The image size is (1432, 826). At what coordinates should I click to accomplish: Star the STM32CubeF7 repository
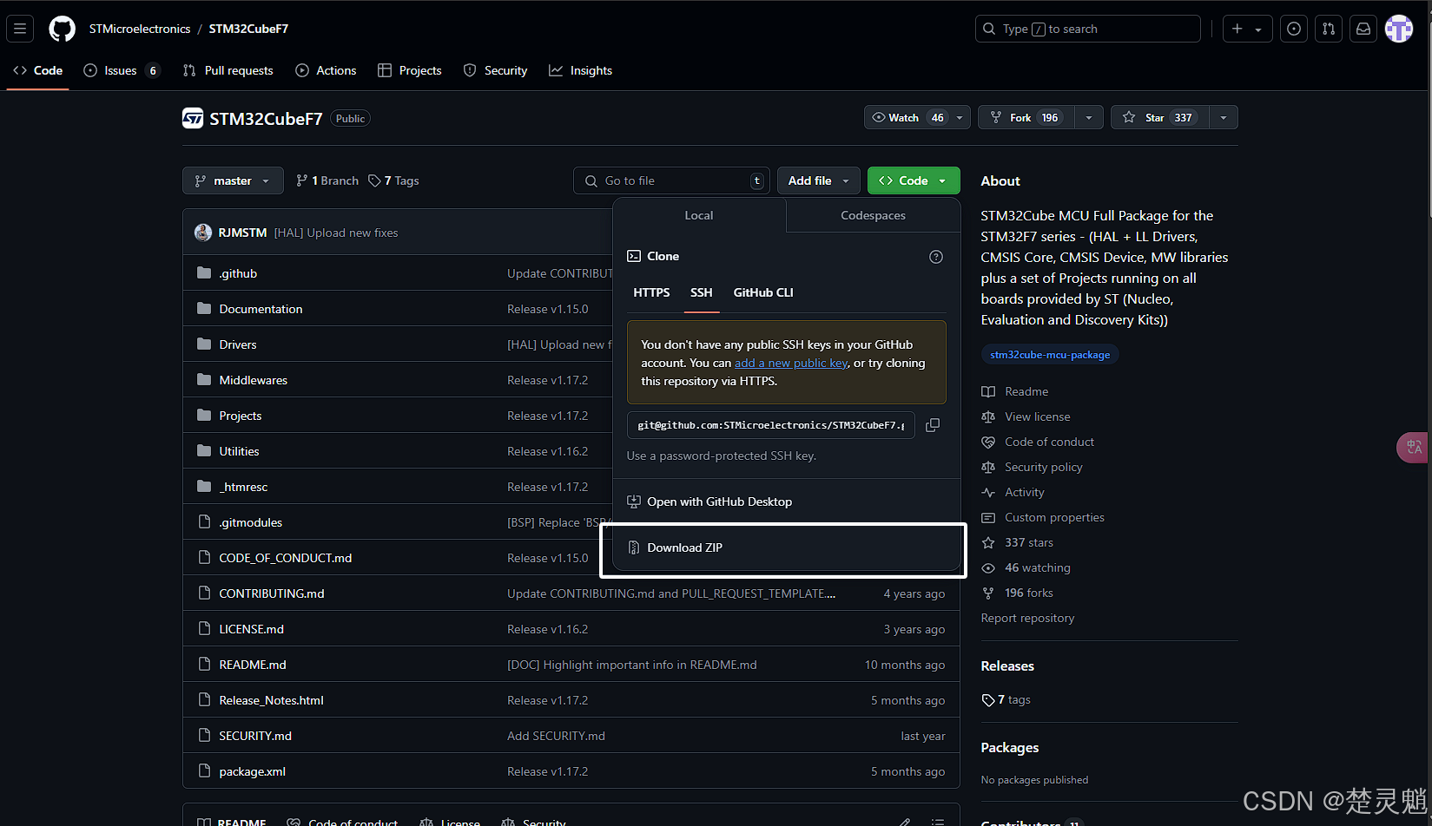pyautogui.click(x=1159, y=117)
